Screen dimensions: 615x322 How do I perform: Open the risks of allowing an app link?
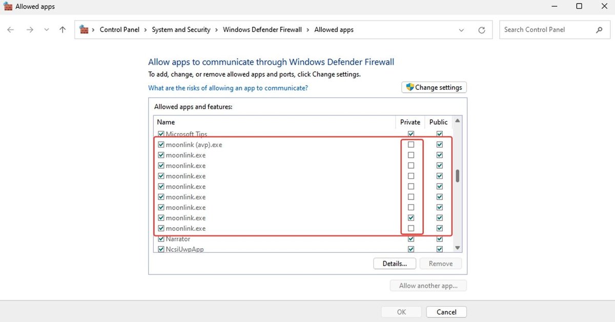click(x=228, y=88)
